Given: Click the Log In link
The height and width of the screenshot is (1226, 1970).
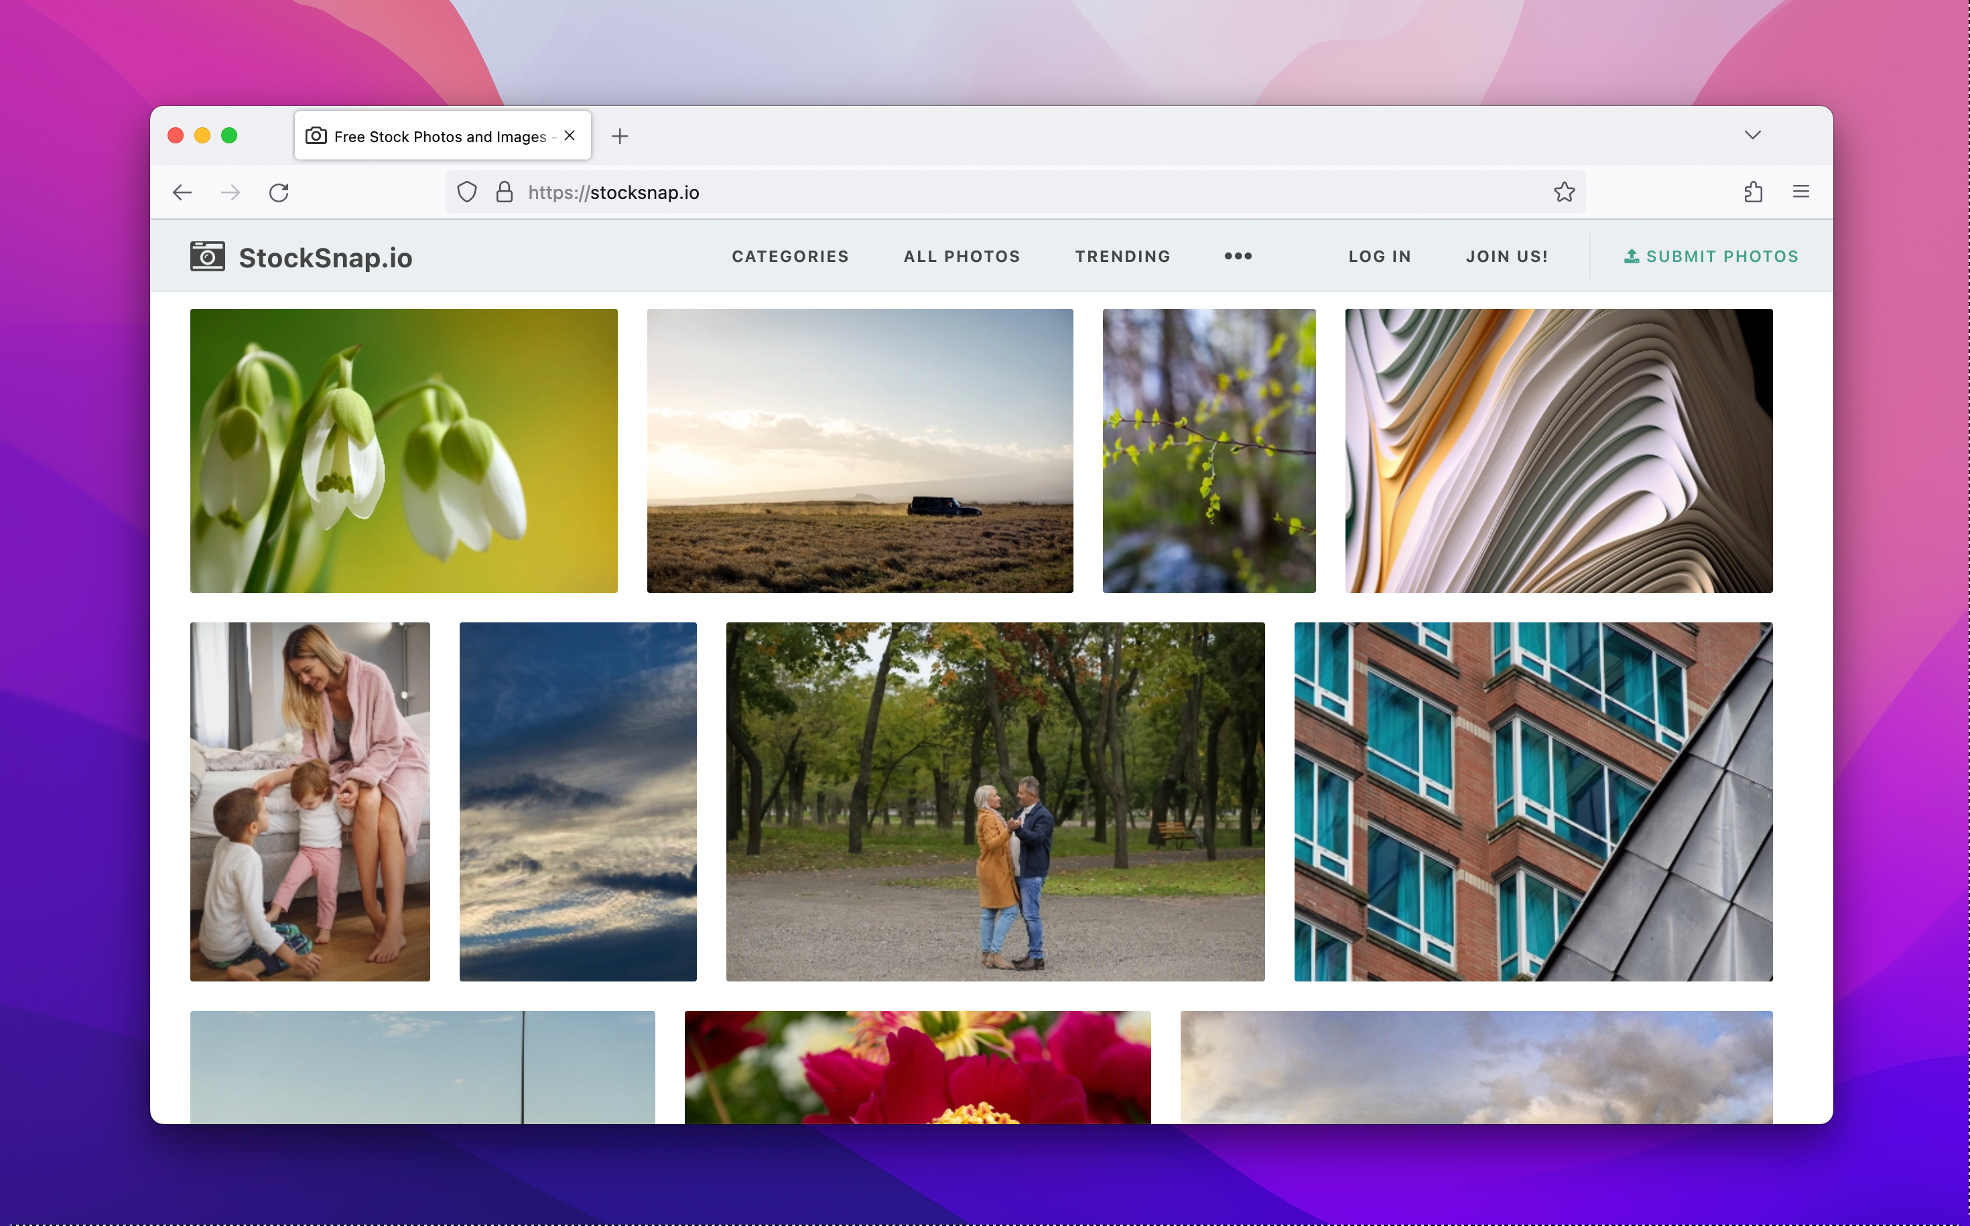Looking at the screenshot, I should point(1379,256).
